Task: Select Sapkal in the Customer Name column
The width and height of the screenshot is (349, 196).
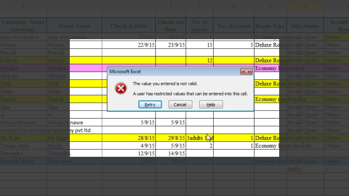Action: click(x=23, y=99)
